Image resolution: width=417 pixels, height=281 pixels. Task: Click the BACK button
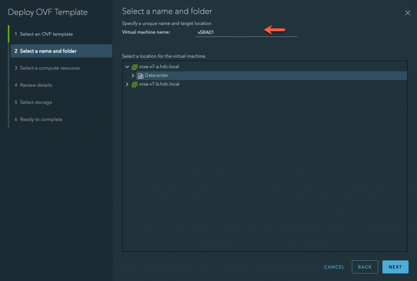click(x=365, y=267)
